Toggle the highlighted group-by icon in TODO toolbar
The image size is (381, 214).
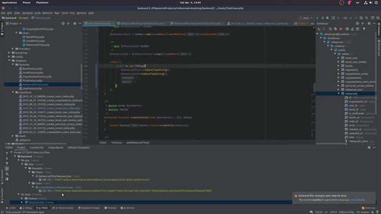7,169
